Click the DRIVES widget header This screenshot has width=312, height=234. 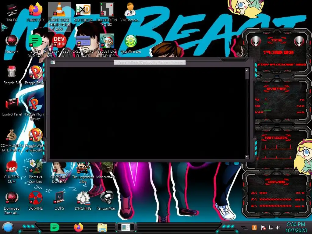tap(277, 182)
